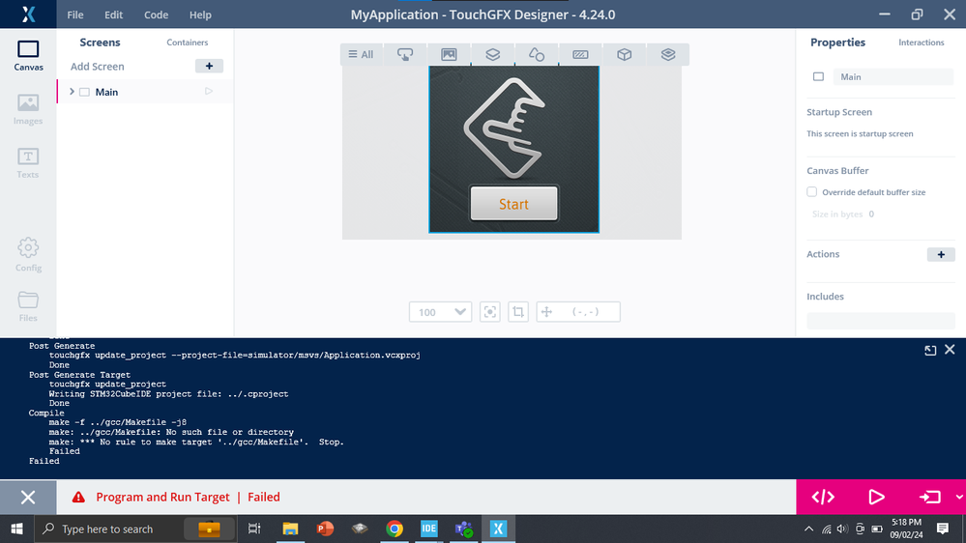Open the notification center icon
Viewport: 966px width, 543px height.
pyautogui.click(x=943, y=529)
